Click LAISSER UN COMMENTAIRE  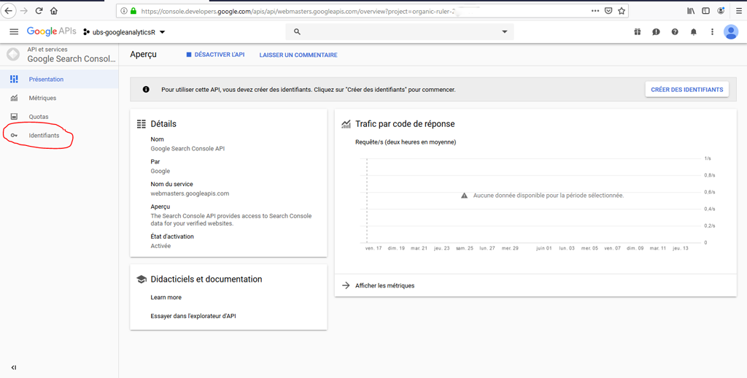pyautogui.click(x=298, y=55)
